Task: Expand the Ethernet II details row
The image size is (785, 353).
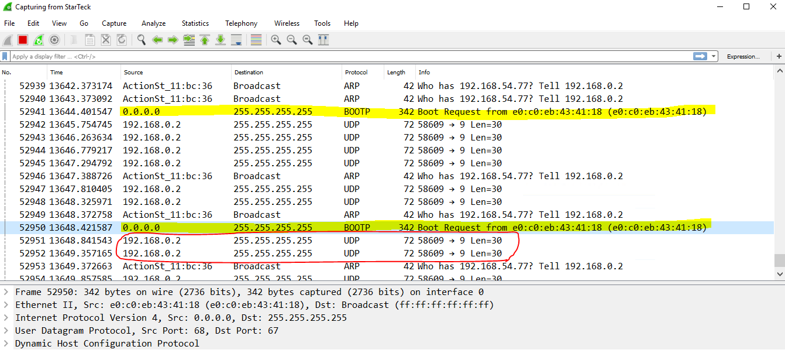Action: click(x=6, y=305)
